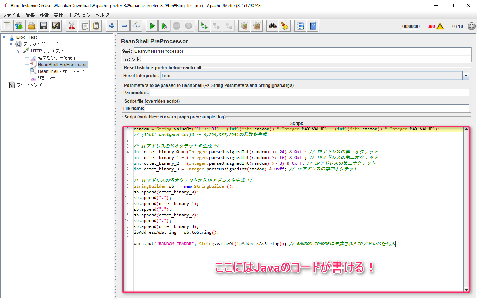
Task: Click the StringBuilder sb declaration line
Action: click(x=184, y=186)
